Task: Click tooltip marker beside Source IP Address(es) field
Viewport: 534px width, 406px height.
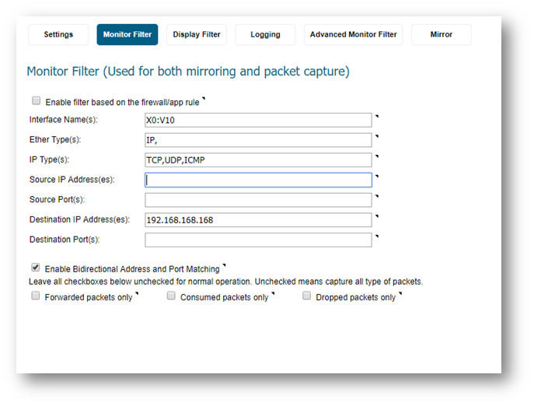Action: [x=377, y=177]
